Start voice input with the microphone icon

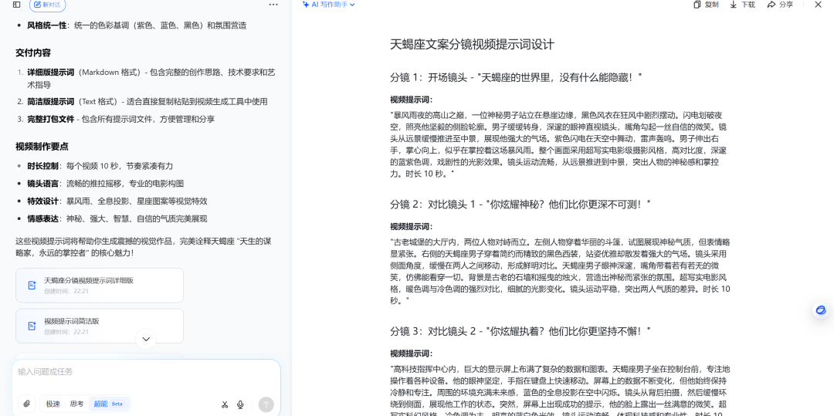[240, 405]
